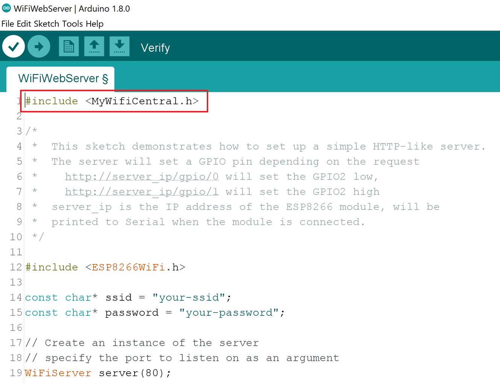Click the Upload arrow icon
Image resolution: width=500 pixels, height=384 pixels.
click(x=39, y=46)
